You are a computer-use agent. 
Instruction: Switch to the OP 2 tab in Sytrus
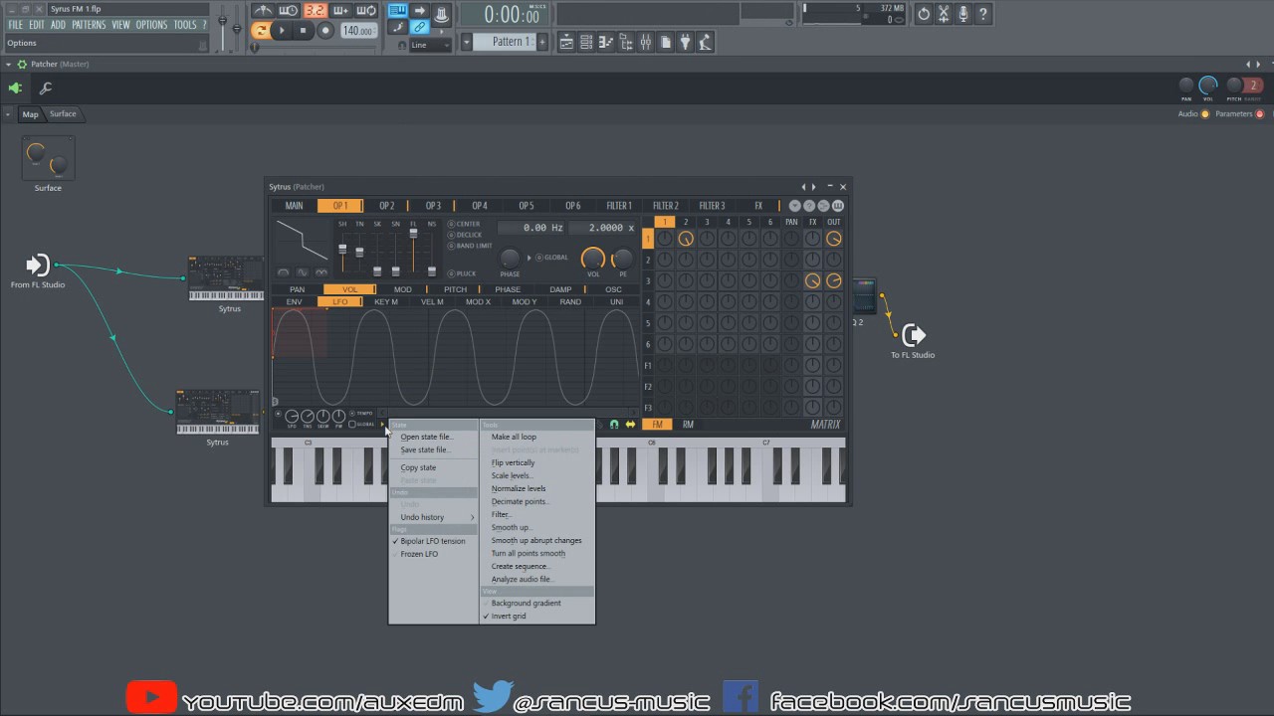coord(386,206)
